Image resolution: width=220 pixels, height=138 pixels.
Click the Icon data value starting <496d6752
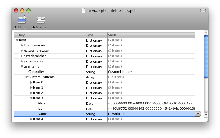tap(151, 109)
